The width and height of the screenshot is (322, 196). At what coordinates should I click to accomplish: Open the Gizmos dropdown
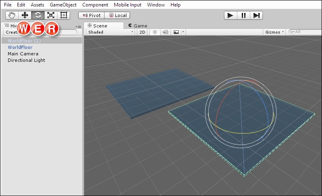point(275,32)
